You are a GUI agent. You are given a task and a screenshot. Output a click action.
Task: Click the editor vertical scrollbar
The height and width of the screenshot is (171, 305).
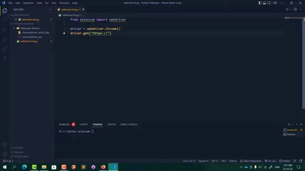pyautogui.click(x=304, y=63)
